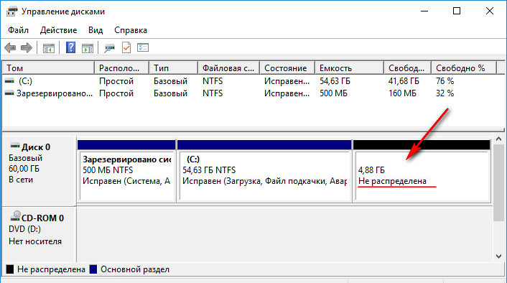Click the 500 МБ capacity cell

333,93
